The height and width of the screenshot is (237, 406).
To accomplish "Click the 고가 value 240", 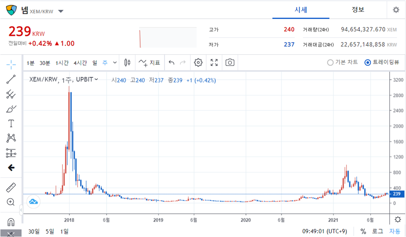I will click(289, 29).
